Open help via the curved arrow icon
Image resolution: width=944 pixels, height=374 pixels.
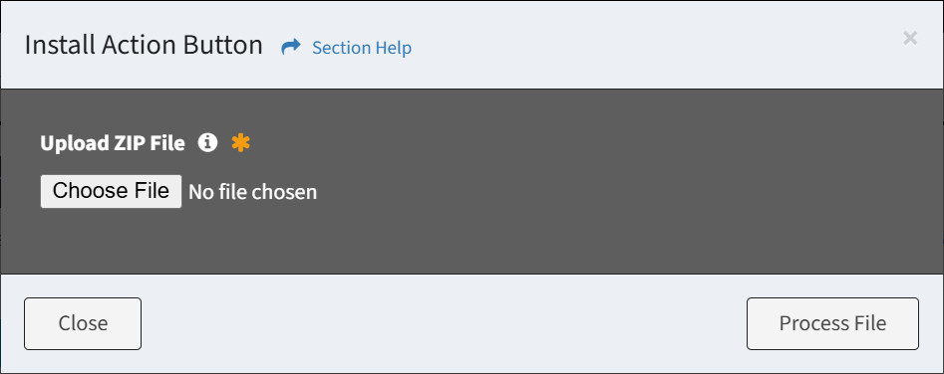coord(291,47)
